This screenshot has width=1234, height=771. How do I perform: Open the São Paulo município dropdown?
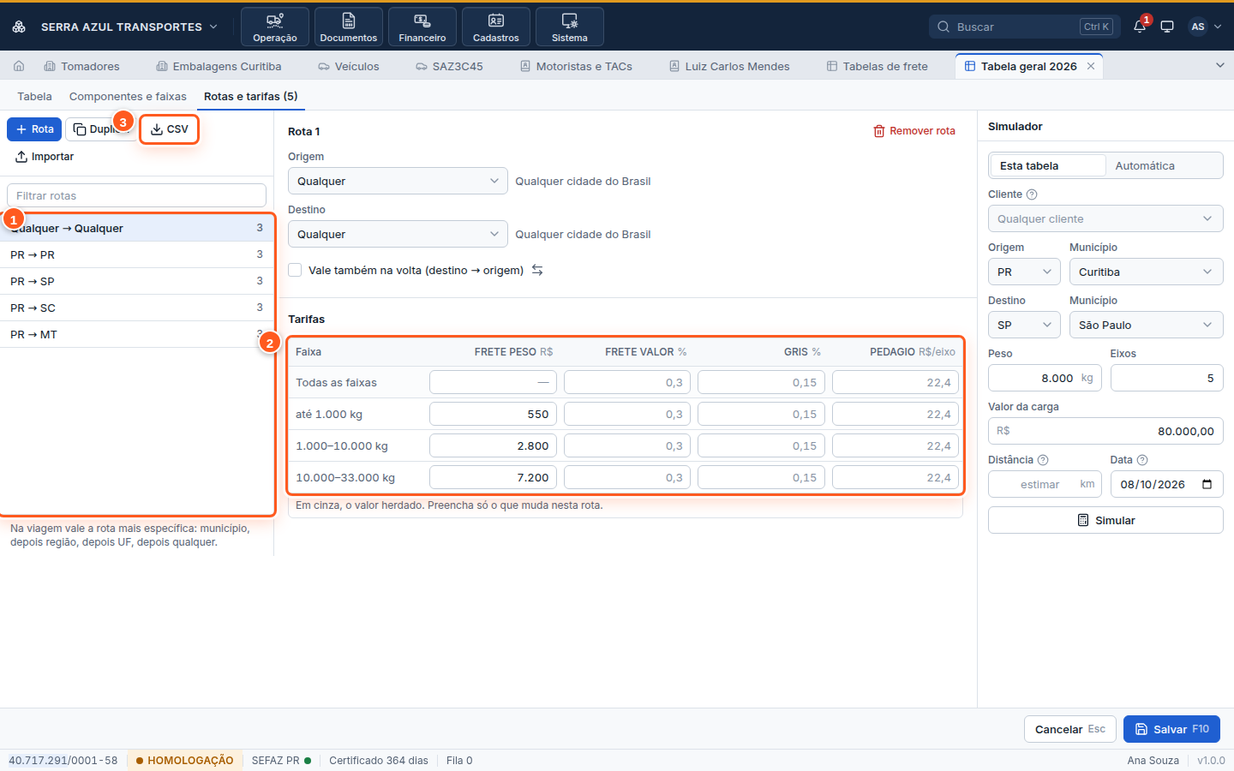coord(1147,325)
